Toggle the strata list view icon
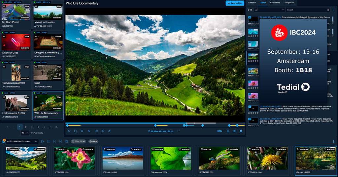 [x=251, y=10]
